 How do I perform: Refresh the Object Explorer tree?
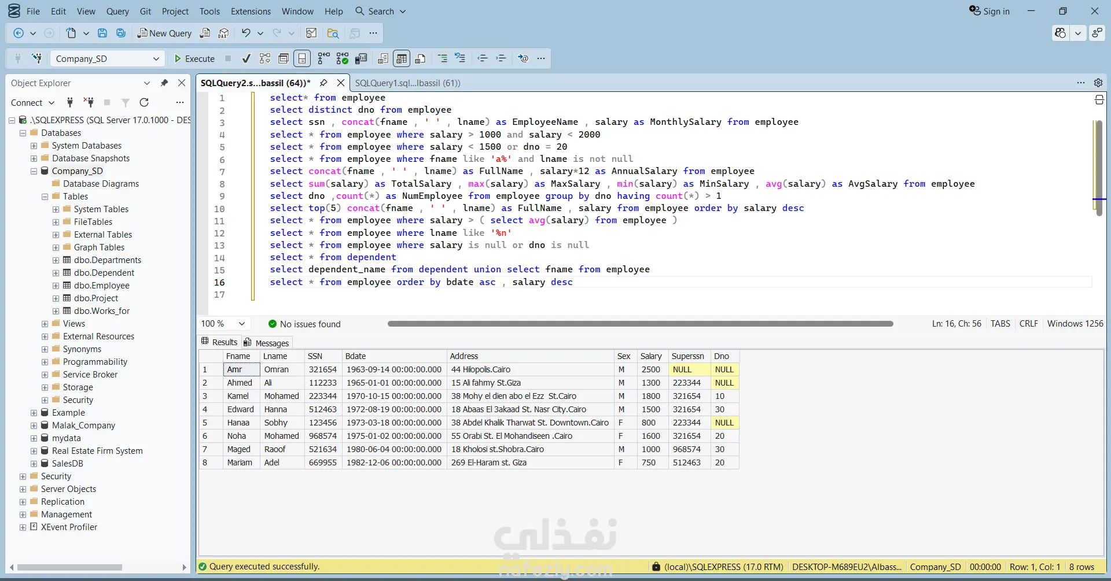coord(144,102)
